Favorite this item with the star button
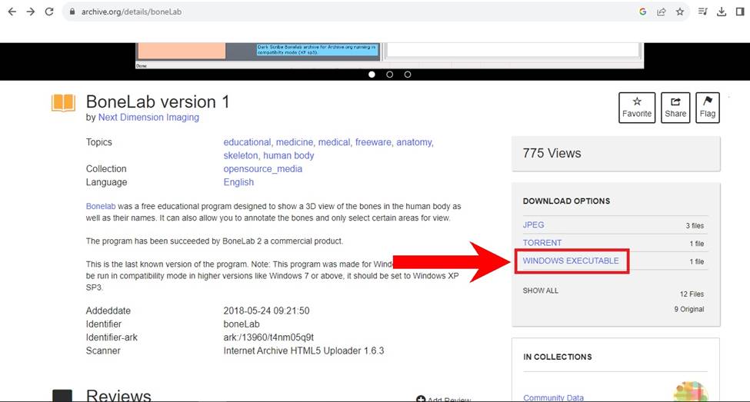 coord(637,108)
